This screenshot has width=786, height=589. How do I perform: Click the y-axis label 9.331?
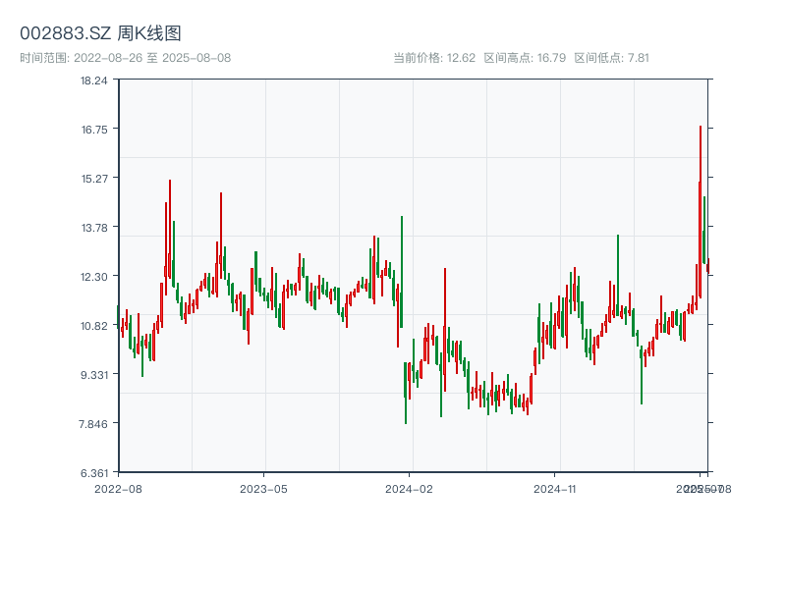94,375
